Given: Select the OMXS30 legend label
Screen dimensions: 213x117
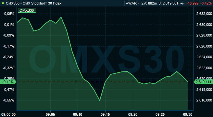Looking at the screenshot, I should pyautogui.click(x=27, y=10).
